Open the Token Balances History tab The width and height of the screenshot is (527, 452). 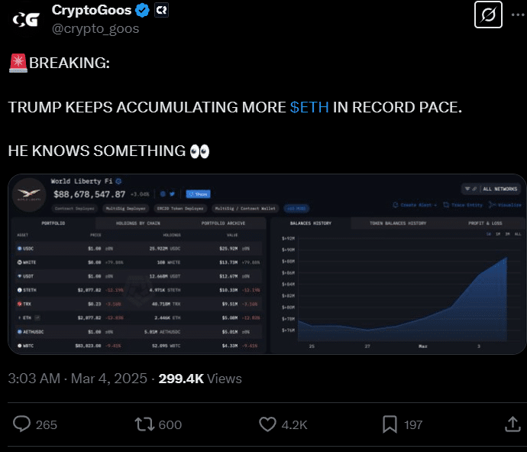pos(398,223)
